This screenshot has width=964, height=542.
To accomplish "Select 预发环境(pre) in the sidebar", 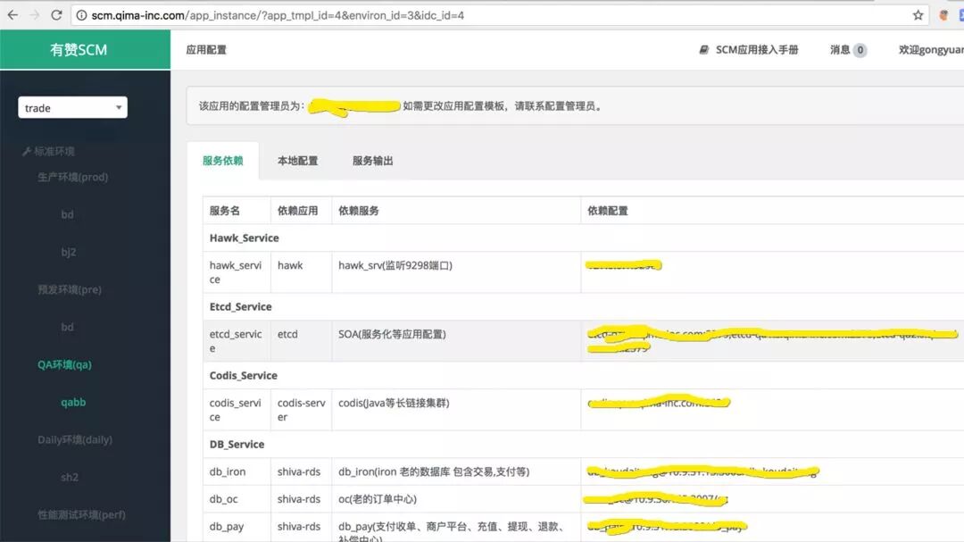I will click(70, 290).
